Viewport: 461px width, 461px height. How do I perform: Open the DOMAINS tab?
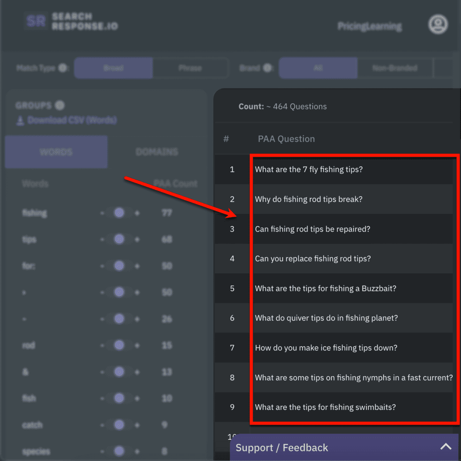pyautogui.click(x=157, y=152)
